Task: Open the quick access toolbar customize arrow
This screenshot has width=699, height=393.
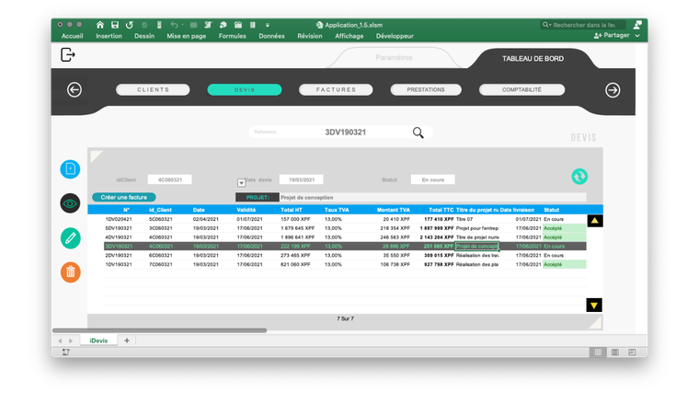Action: tap(268, 25)
